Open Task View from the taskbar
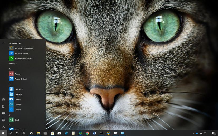 [x=24, y=133]
